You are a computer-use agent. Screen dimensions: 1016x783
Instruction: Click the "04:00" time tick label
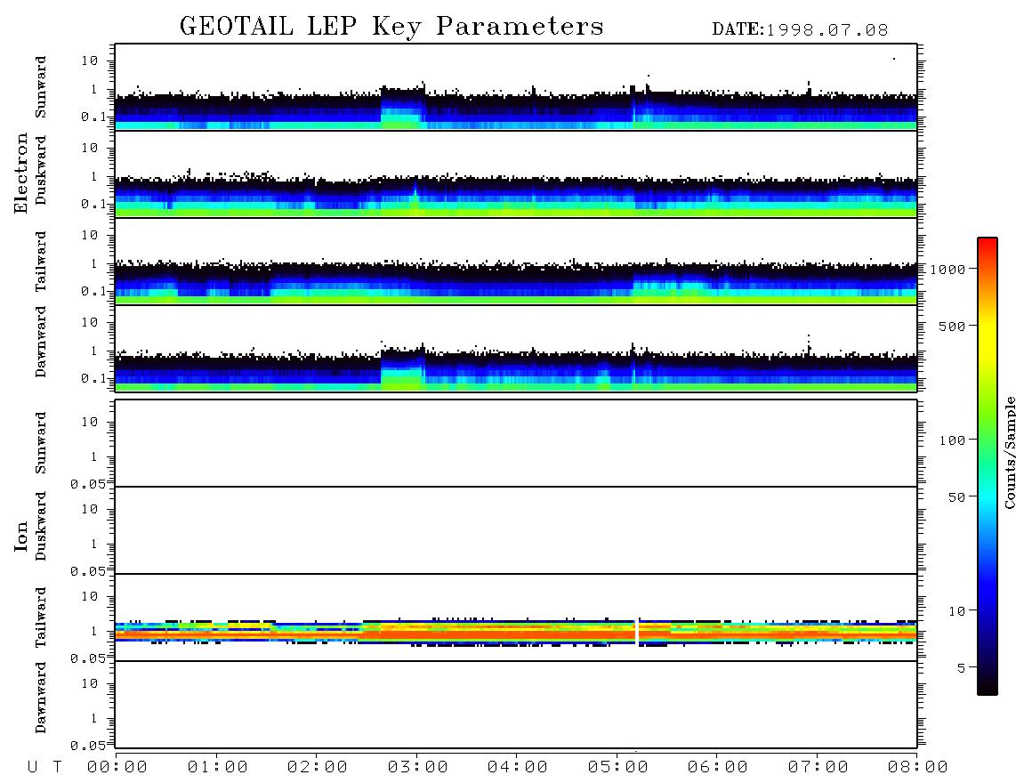point(518,767)
